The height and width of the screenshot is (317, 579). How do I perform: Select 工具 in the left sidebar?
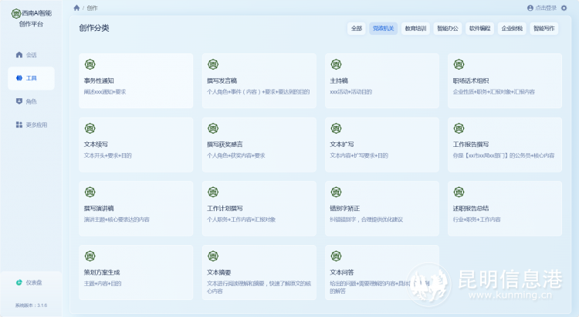click(x=31, y=78)
